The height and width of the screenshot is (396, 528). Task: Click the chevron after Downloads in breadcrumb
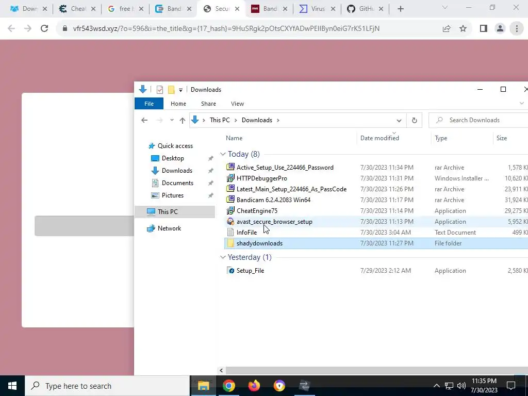pos(278,120)
